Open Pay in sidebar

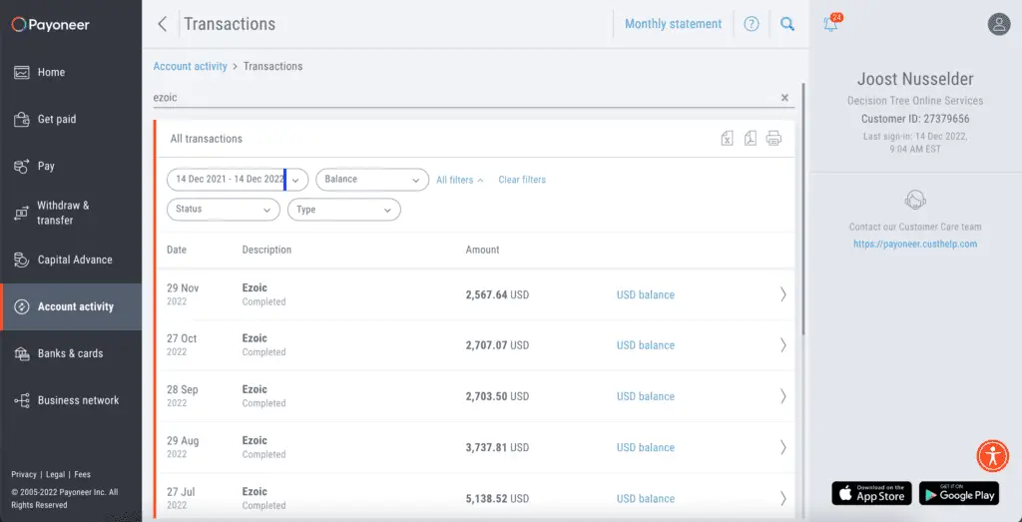tap(71, 166)
